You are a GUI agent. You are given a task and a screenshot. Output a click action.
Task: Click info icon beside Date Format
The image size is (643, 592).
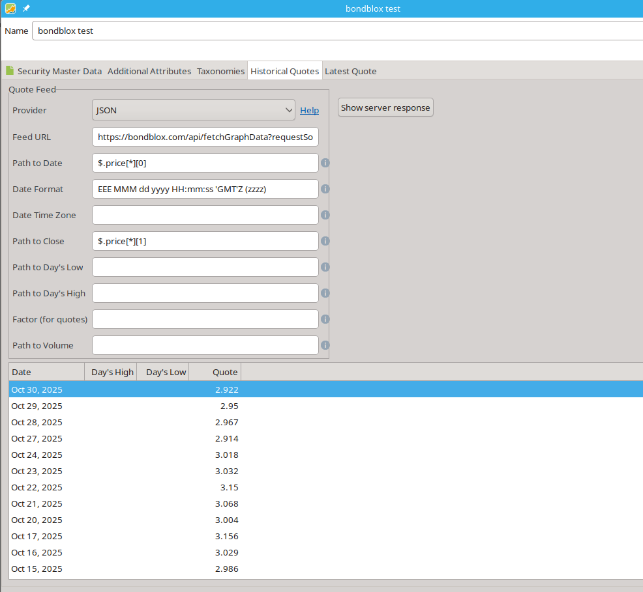(325, 189)
